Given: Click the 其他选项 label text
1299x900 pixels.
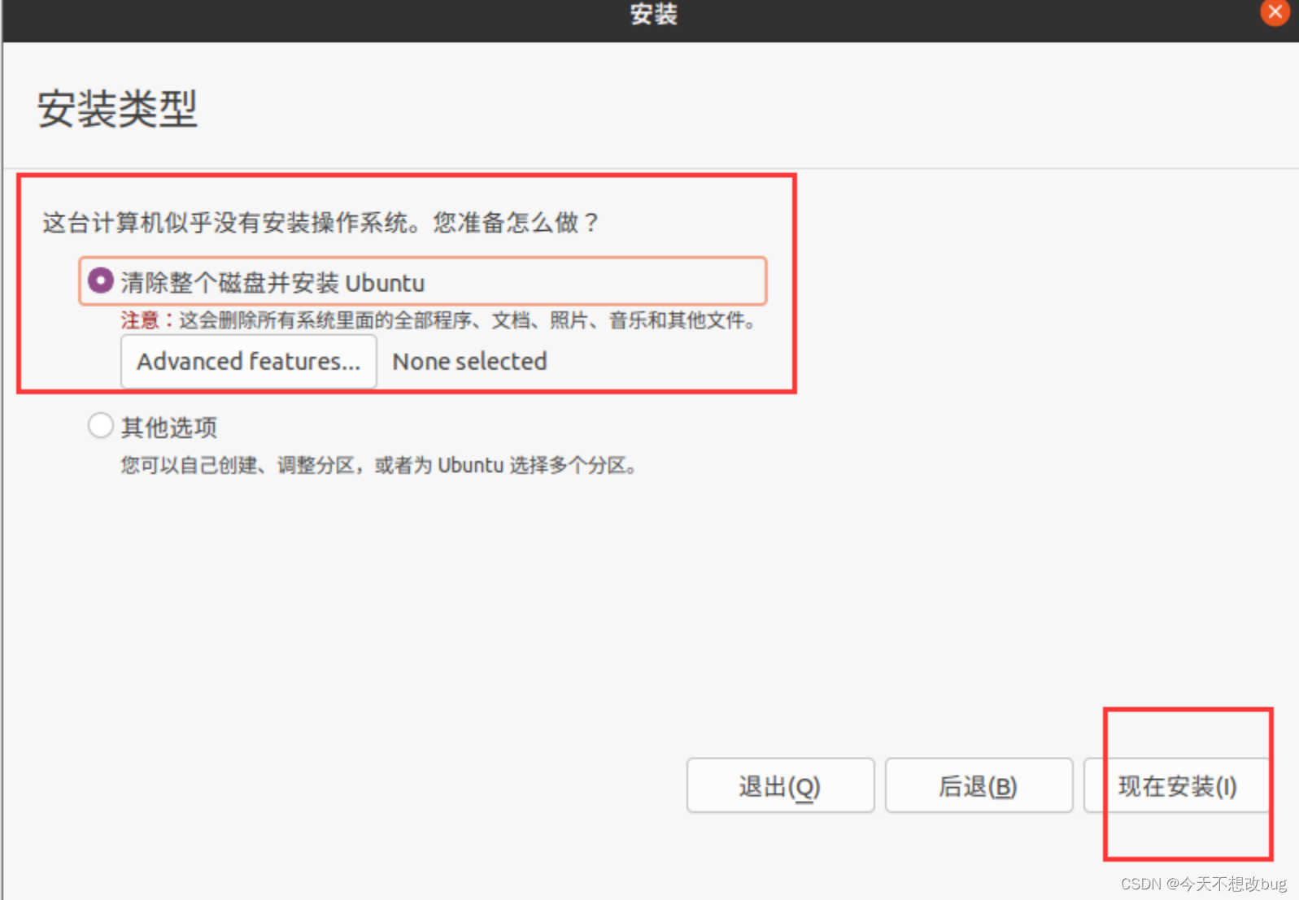Looking at the screenshot, I should pos(169,428).
